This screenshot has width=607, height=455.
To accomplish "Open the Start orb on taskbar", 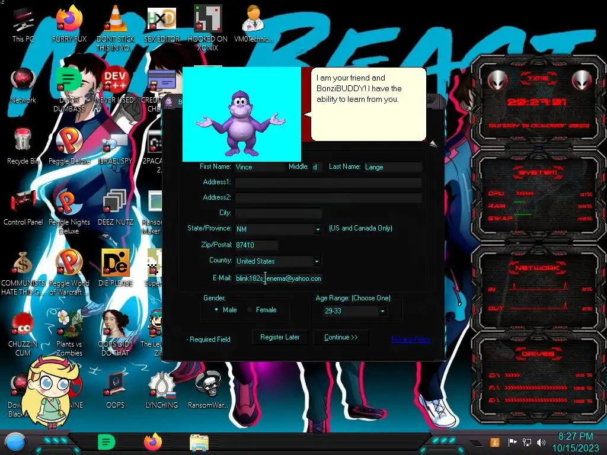I will [x=15, y=443].
